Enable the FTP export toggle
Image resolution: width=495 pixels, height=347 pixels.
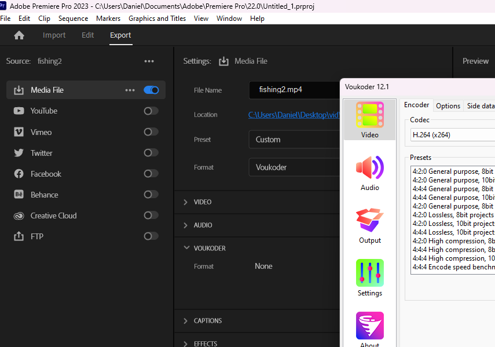coord(151,236)
